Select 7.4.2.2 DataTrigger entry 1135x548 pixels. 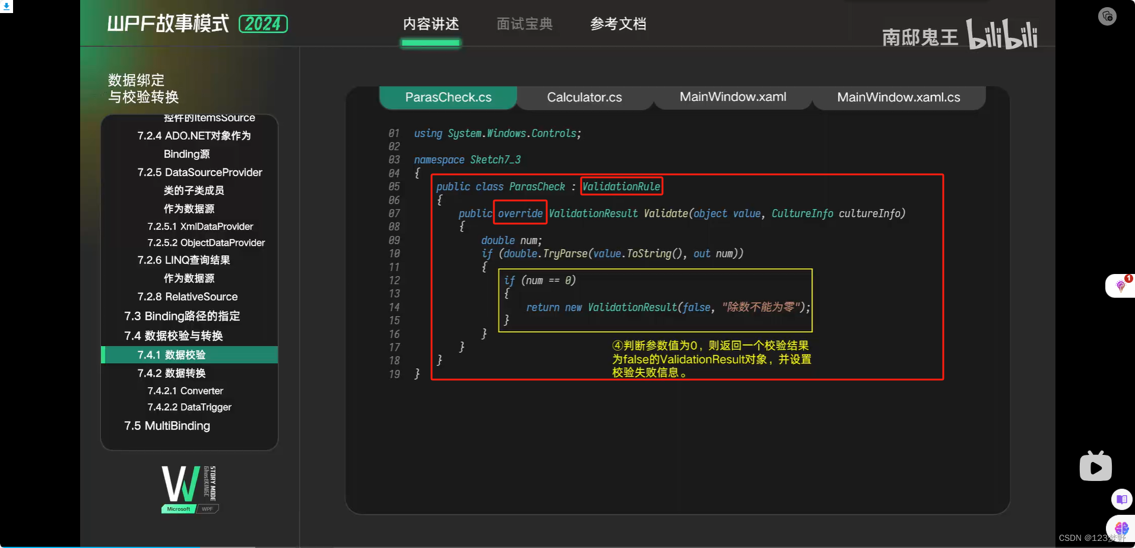pyautogui.click(x=189, y=407)
